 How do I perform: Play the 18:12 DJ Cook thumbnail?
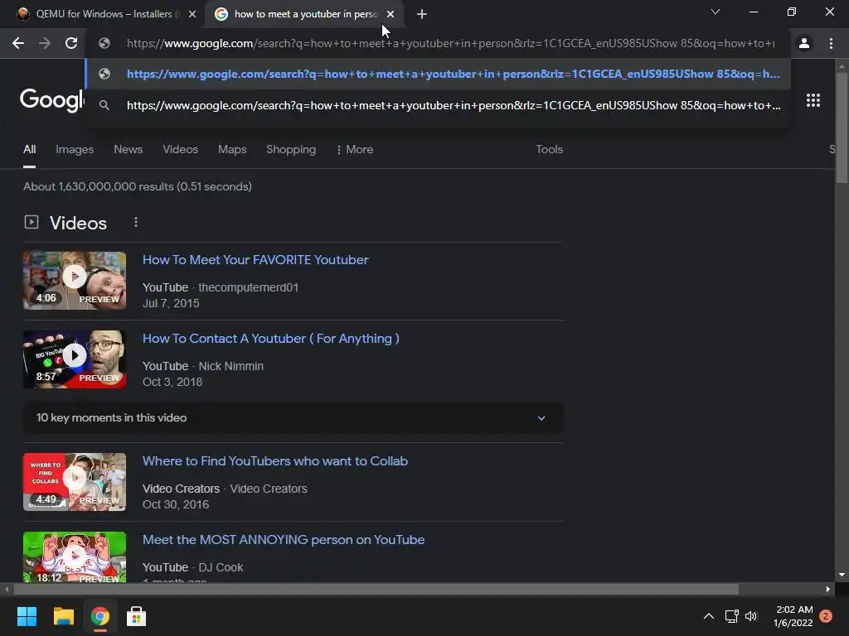pyautogui.click(x=75, y=557)
